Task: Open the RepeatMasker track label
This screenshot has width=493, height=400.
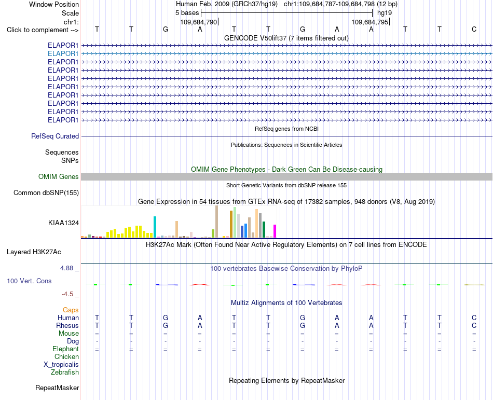Action: [57, 388]
